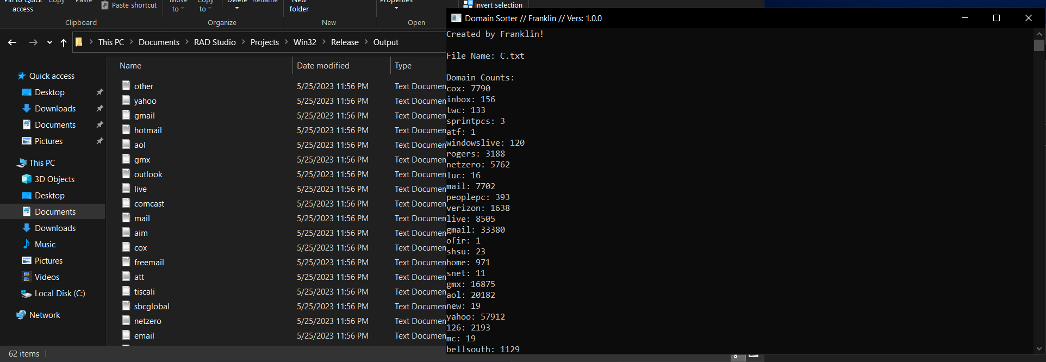Click Invert selection in ribbon
The height and width of the screenshot is (362, 1046).
(493, 5)
